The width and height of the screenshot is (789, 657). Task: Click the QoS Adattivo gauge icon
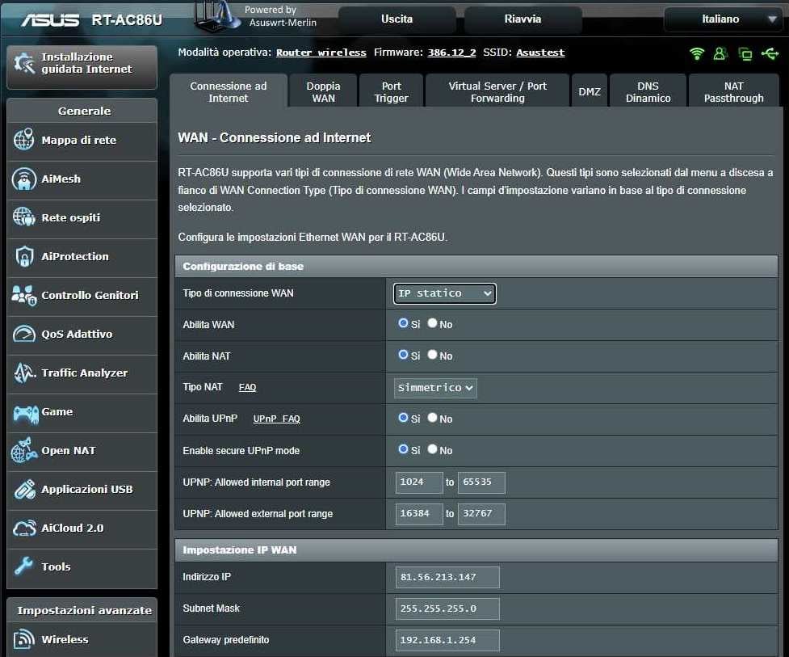click(x=24, y=334)
